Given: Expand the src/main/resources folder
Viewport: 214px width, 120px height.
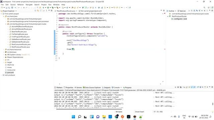Looking at the screenshot, I should tap(4, 50).
